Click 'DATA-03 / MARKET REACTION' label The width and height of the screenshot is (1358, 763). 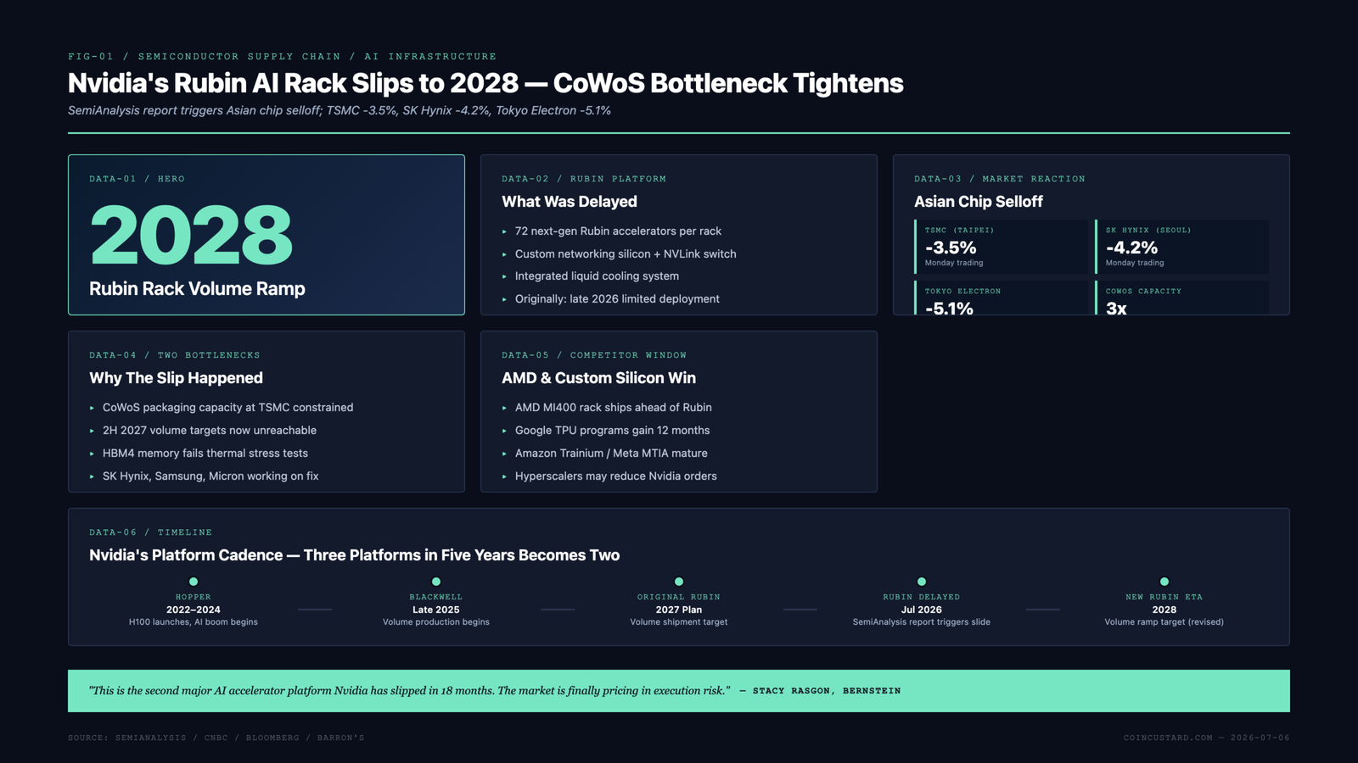(x=1000, y=179)
